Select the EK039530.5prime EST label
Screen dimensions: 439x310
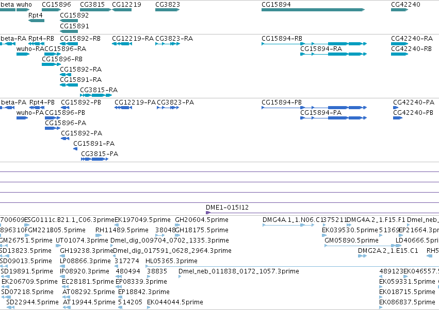(x=350, y=230)
